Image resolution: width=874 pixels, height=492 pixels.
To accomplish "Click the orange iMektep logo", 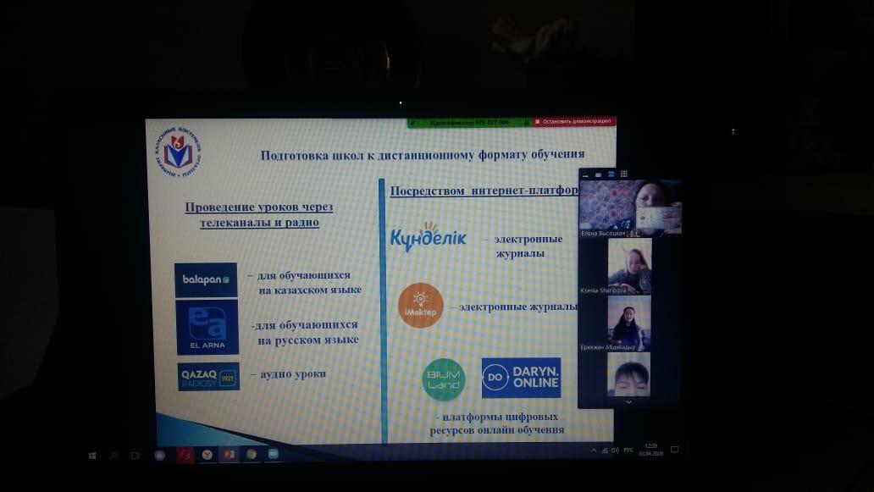I will [421, 306].
